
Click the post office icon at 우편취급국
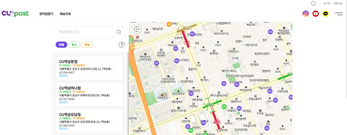click(138, 37)
